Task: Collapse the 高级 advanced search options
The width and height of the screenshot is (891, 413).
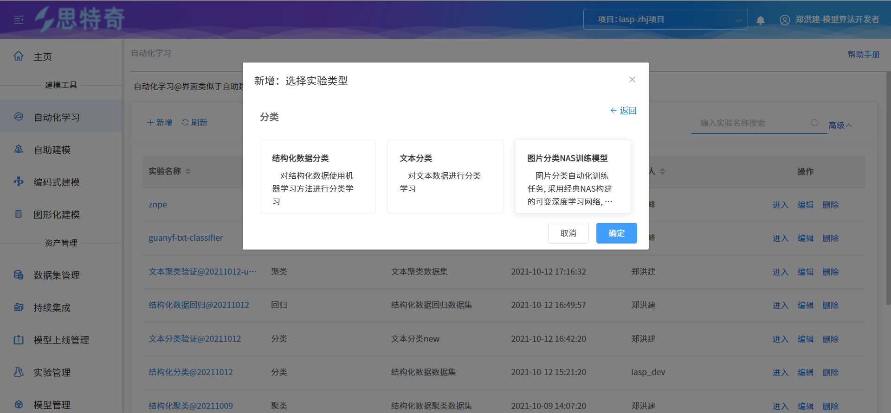Action: 840,125
